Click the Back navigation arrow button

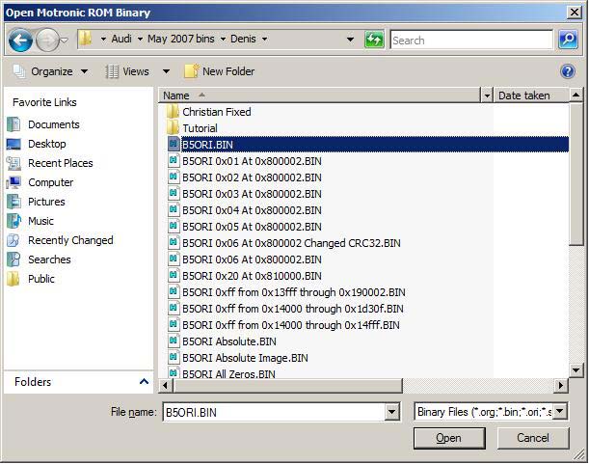pyautogui.click(x=20, y=41)
